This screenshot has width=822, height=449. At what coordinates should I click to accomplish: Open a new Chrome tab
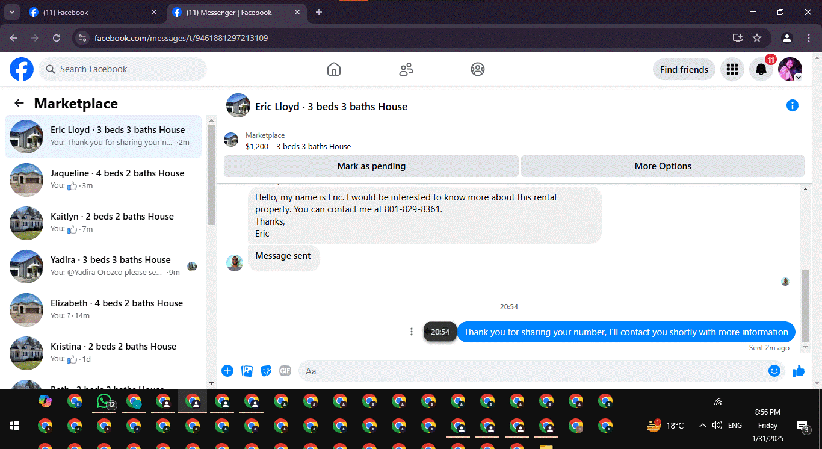[319, 12]
